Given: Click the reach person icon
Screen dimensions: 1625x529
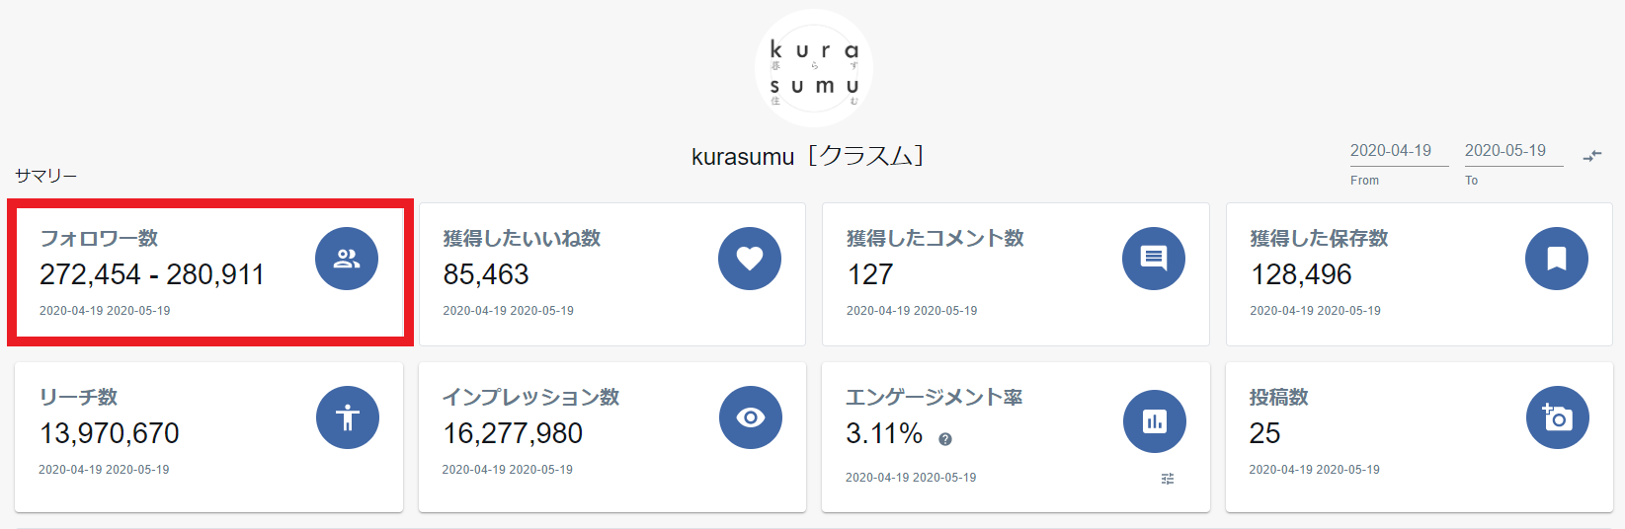Looking at the screenshot, I should click(x=348, y=417).
